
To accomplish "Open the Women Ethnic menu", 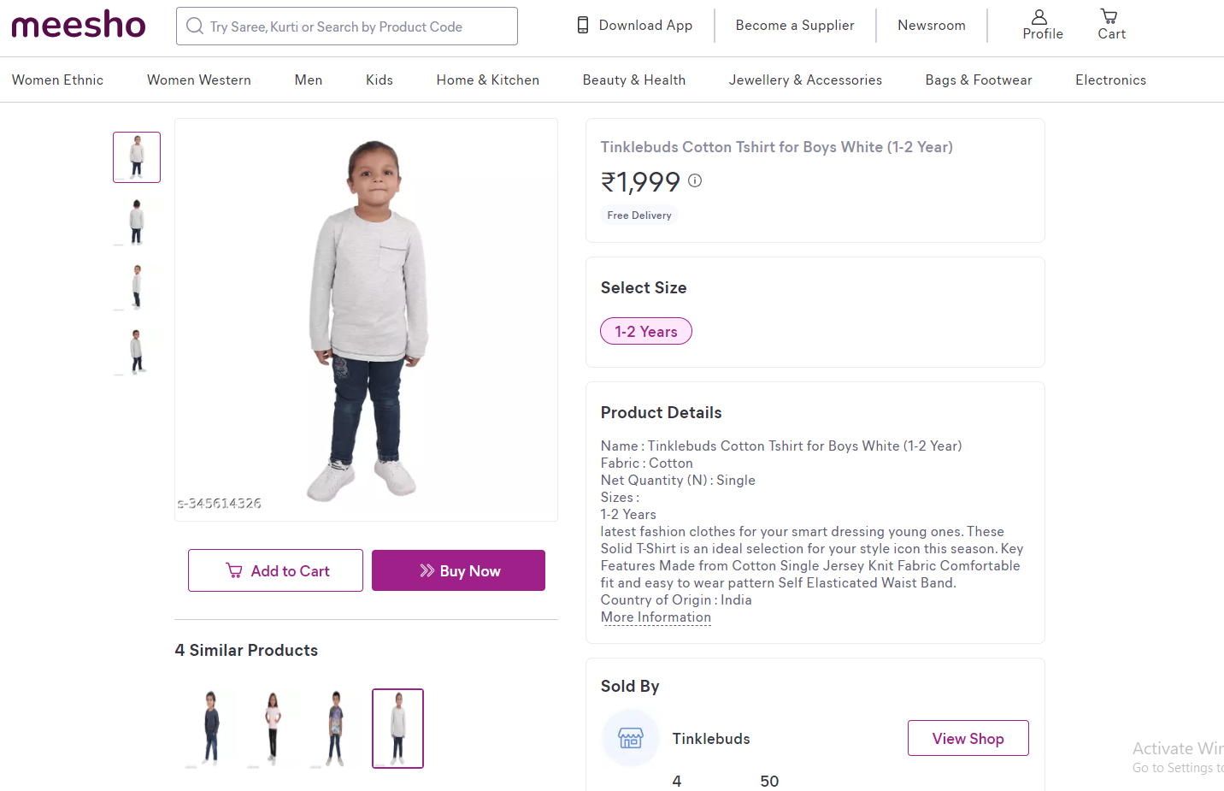I will (x=57, y=80).
